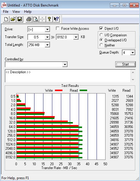Maximize the ATTO Disk Benchmark window
This screenshot has width=140, height=181.
click(x=124, y=5)
